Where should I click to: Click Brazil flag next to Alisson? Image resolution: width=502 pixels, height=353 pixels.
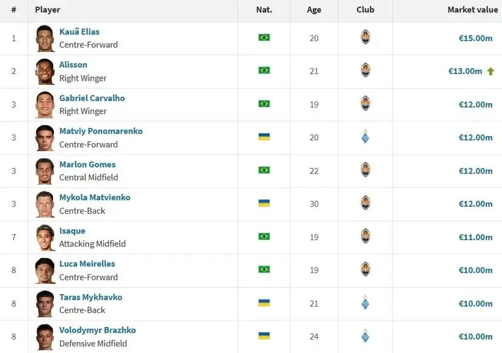264,70
